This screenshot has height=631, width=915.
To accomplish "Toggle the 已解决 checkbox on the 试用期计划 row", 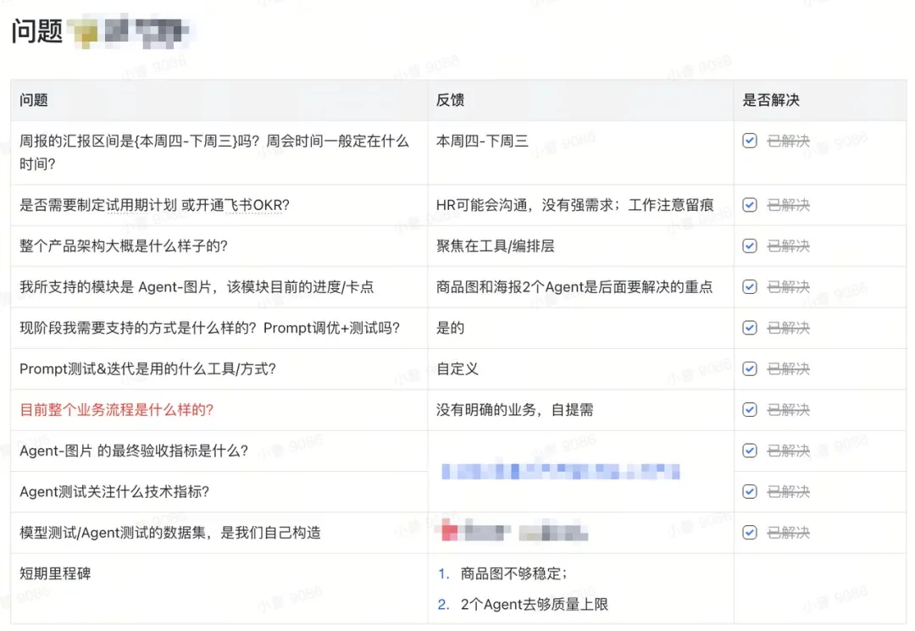I will (749, 205).
